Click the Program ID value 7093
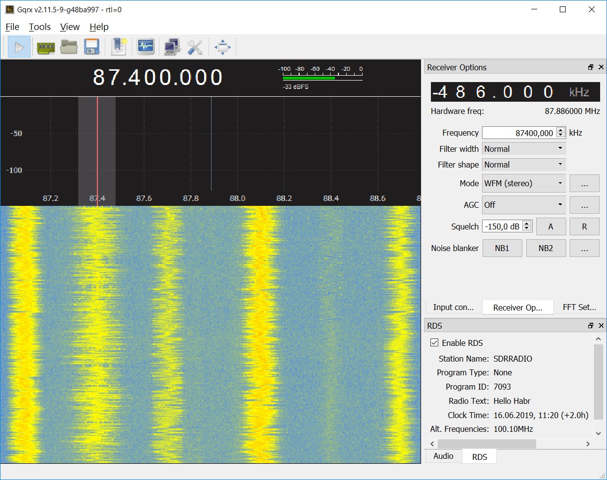The image size is (607, 480). click(x=502, y=387)
